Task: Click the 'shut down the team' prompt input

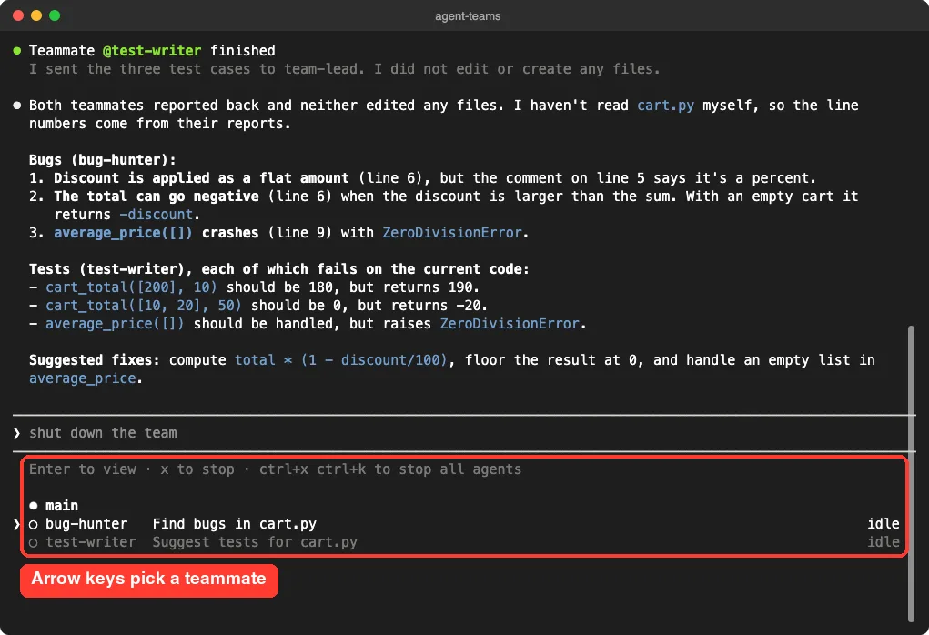Action: (x=464, y=433)
